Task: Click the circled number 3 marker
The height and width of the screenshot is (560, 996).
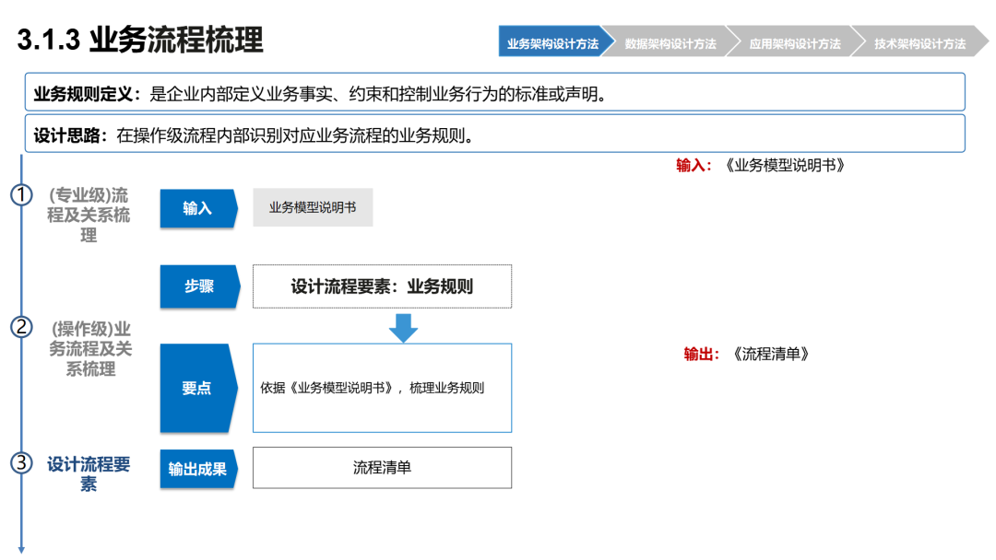Action: [x=21, y=463]
